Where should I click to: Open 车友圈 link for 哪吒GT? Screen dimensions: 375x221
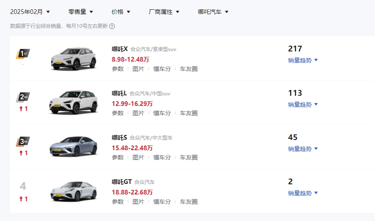pyautogui.click(x=189, y=202)
